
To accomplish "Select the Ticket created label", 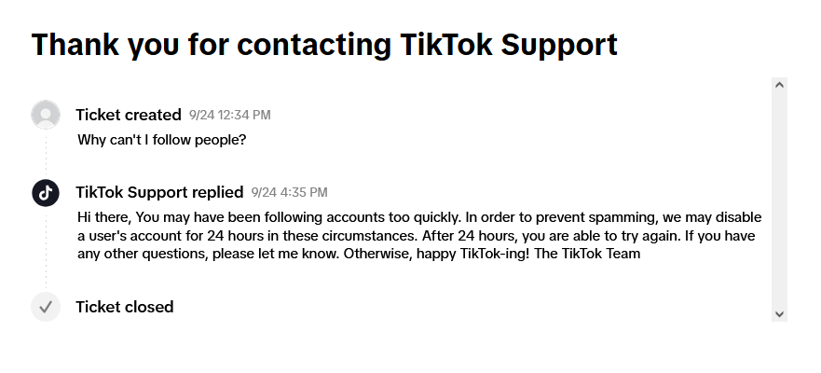I will coord(128,115).
